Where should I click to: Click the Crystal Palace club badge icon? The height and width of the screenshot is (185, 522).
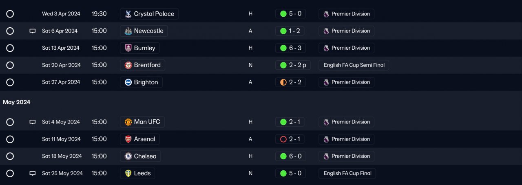pos(128,14)
